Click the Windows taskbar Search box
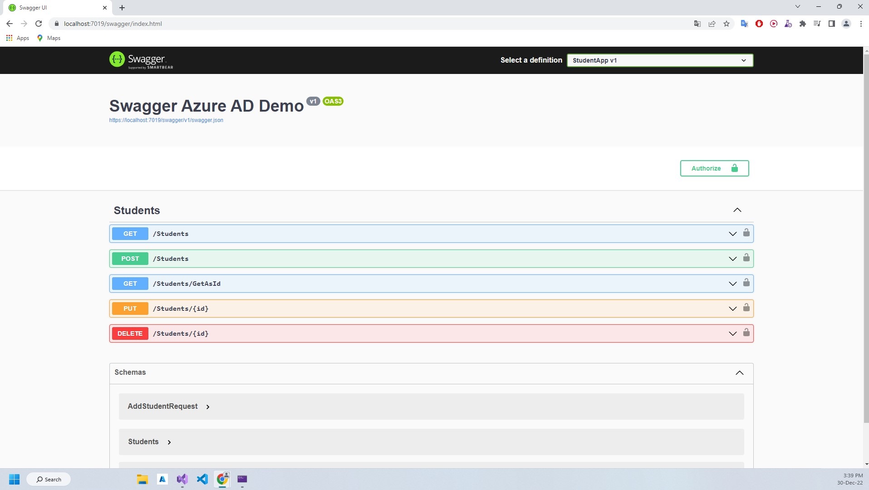This screenshot has height=490, width=869. click(49, 479)
